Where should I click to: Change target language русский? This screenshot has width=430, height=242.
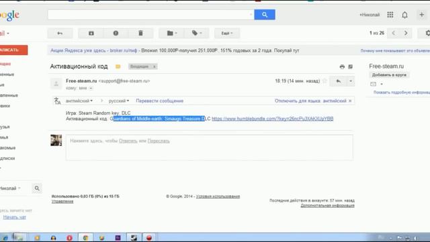click(118, 101)
